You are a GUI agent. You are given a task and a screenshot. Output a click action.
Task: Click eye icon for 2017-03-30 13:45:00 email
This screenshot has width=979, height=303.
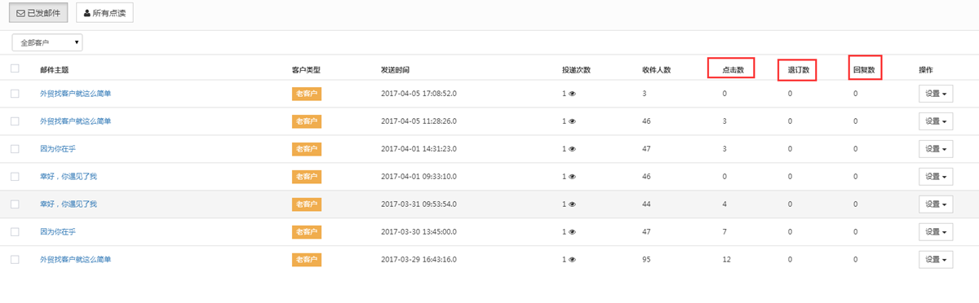point(572,232)
